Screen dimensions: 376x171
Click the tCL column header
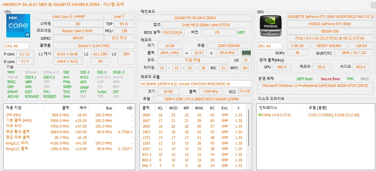click(x=160, y=108)
